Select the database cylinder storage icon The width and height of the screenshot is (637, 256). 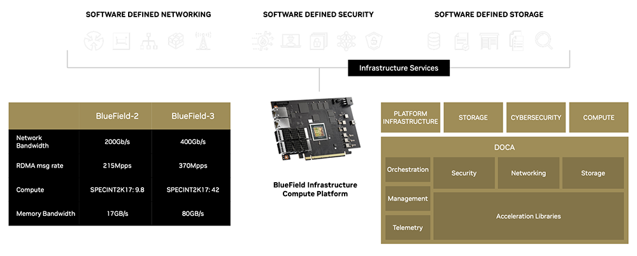(434, 41)
